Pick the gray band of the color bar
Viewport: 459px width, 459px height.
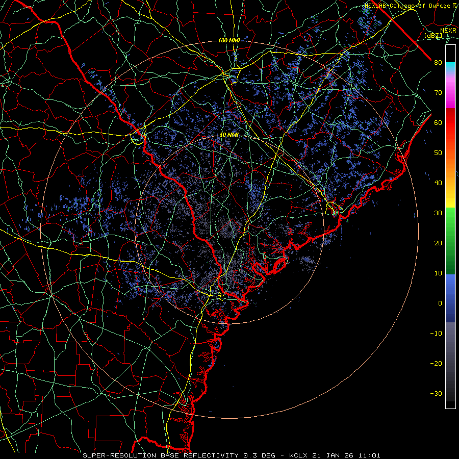(x=450, y=362)
